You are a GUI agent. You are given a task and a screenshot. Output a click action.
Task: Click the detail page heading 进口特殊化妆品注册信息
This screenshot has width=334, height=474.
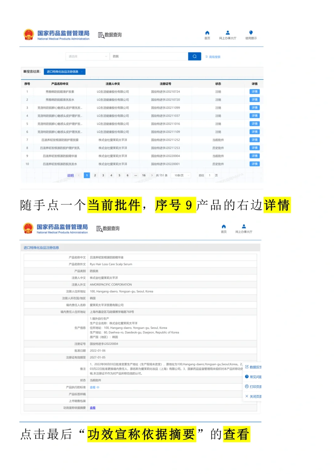pyautogui.click(x=41, y=248)
